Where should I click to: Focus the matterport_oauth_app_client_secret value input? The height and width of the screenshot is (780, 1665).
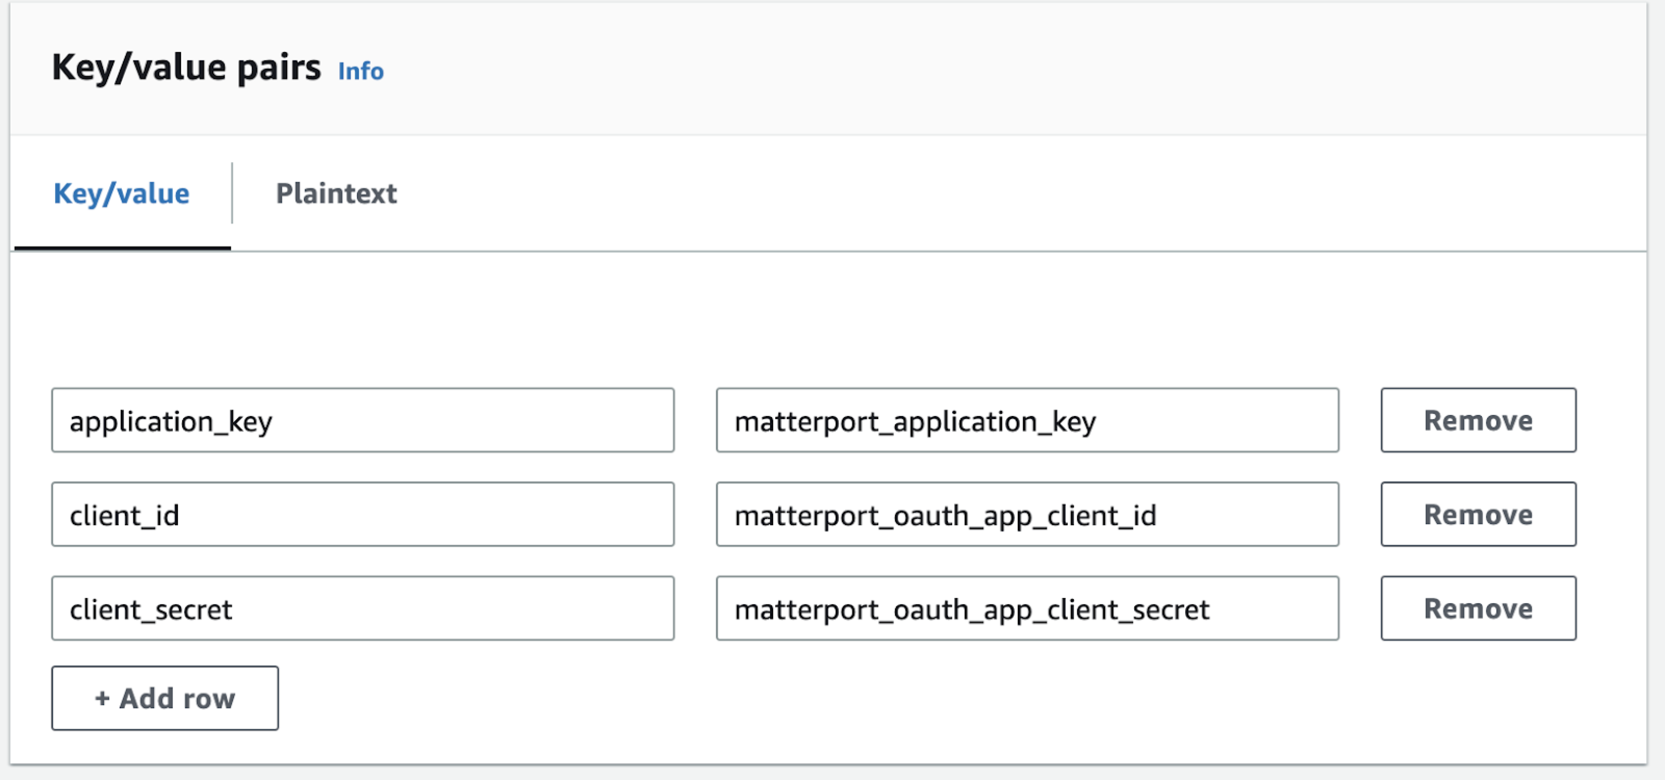(x=1027, y=608)
